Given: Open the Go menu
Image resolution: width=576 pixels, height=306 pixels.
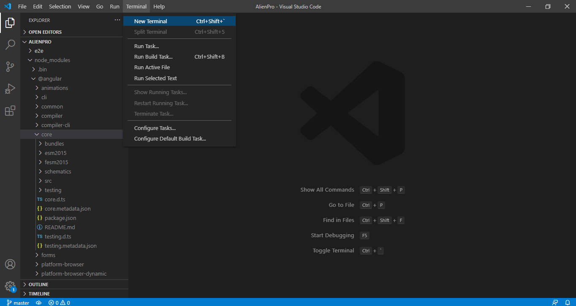Looking at the screenshot, I should click(x=100, y=6).
